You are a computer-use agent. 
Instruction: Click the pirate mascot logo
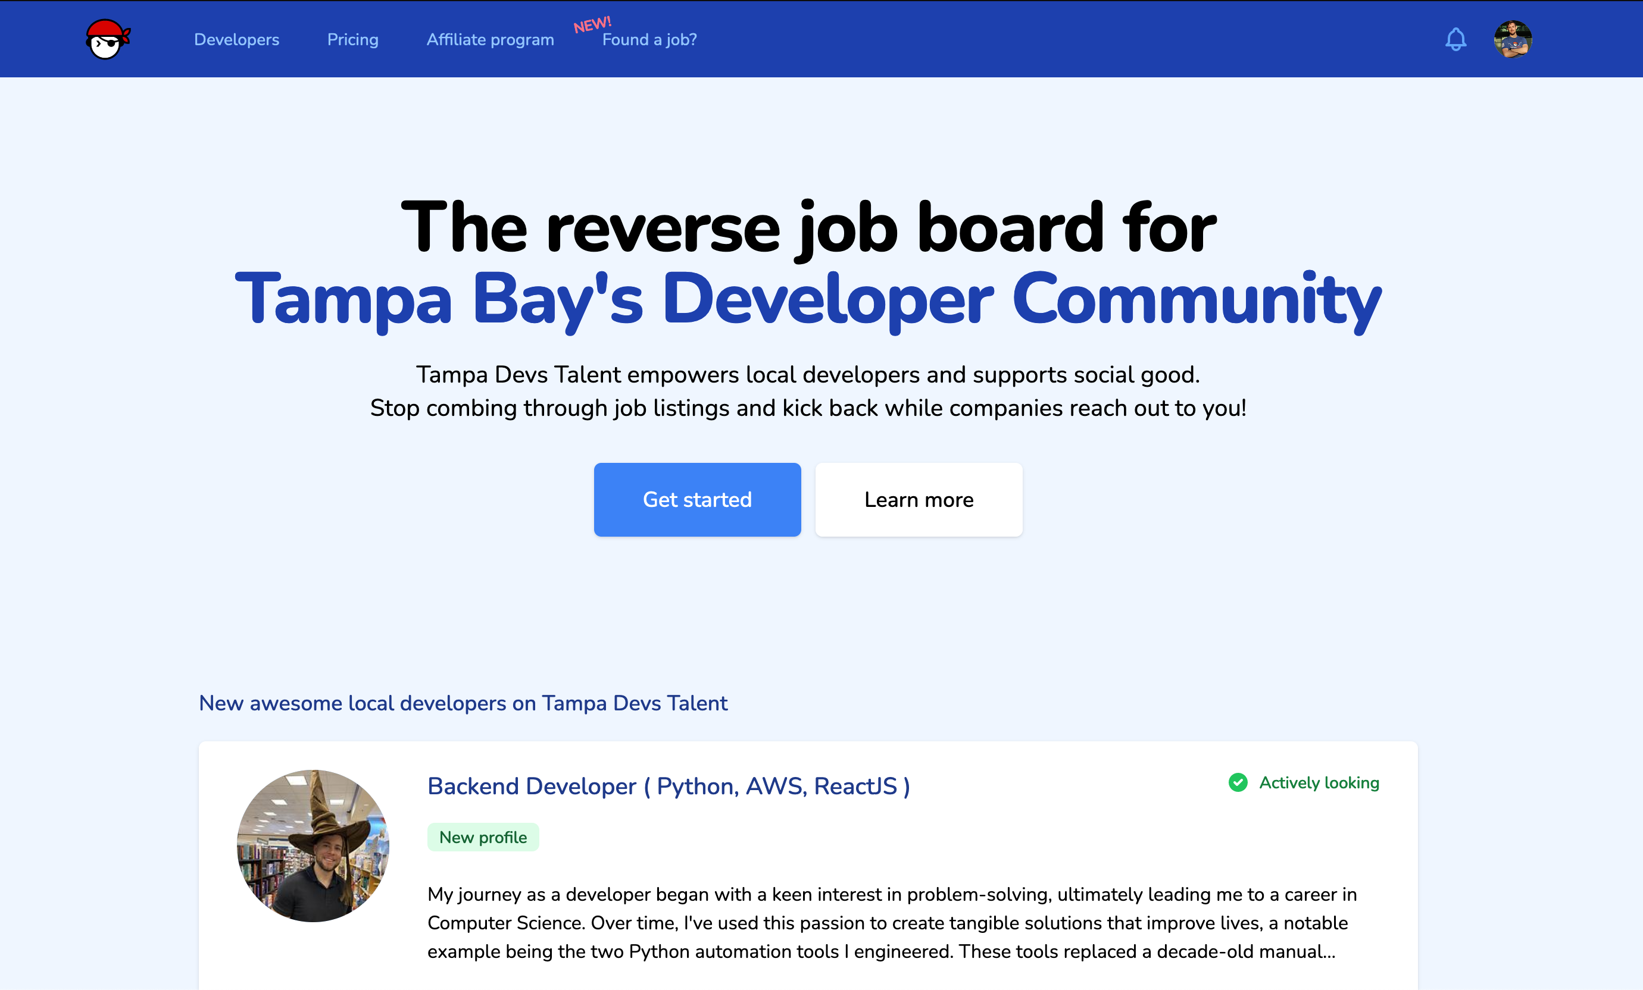pos(108,39)
